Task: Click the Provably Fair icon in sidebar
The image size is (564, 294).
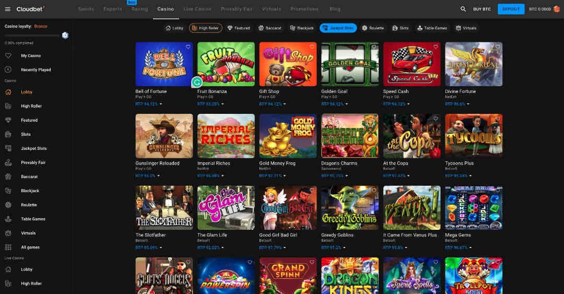Action: coord(8,162)
